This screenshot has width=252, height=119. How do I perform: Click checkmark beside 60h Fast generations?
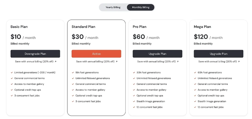[x=195, y=73]
